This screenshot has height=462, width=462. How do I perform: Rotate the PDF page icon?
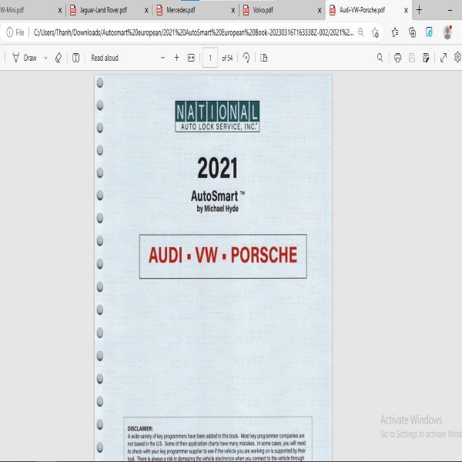coord(246,58)
